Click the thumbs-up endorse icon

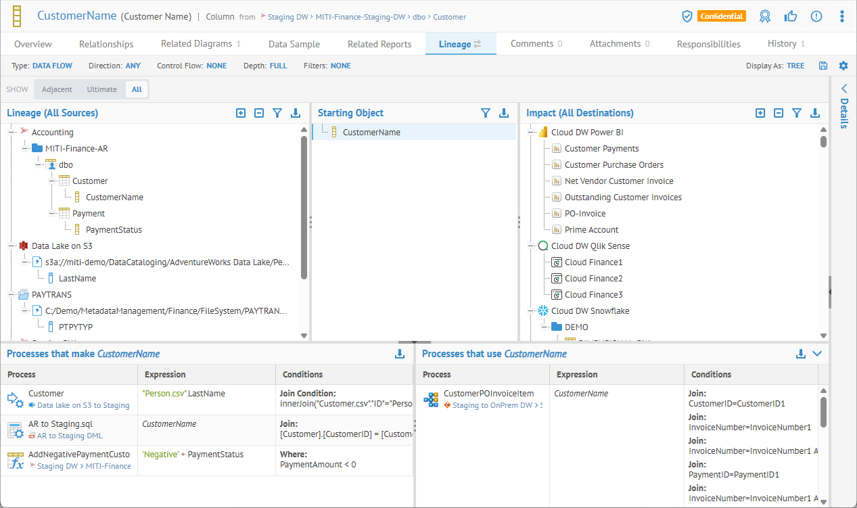point(791,16)
